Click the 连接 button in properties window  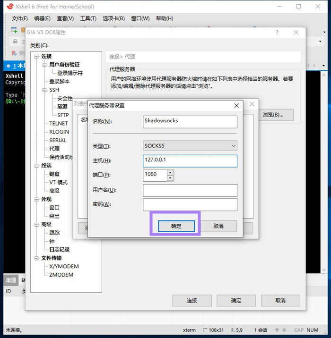pyautogui.click(x=192, y=301)
